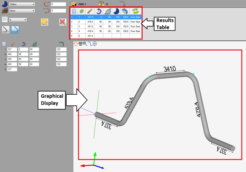Select the highlighted length bend mode button
246x172 pixels.
pyautogui.click(x=15, y=29)
